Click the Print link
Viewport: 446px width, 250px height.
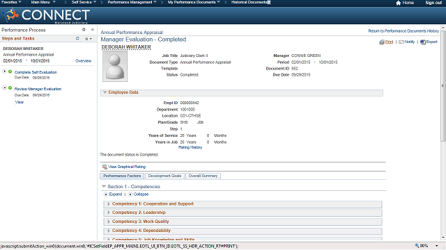tap(389, 42)
